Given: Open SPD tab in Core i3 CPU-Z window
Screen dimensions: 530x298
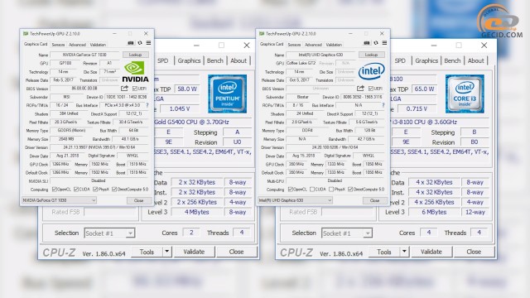Looking at the screenshot, I should point(400,60).
